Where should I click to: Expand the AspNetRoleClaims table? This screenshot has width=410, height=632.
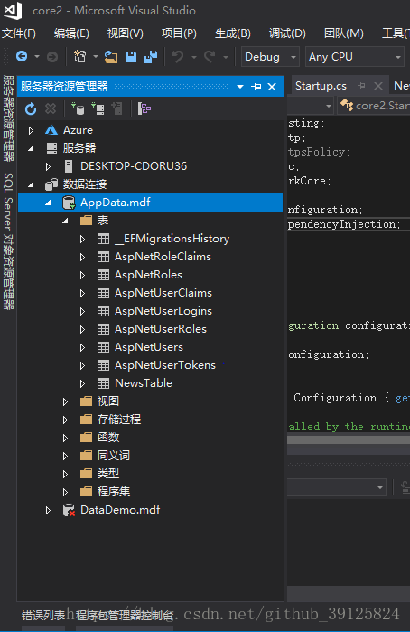[82, 257]
